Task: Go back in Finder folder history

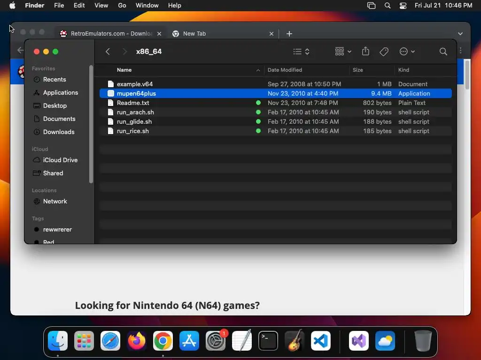Action: click(x=108, y=52)
